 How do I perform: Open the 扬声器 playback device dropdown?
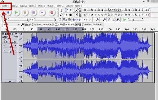pos(88,24)
